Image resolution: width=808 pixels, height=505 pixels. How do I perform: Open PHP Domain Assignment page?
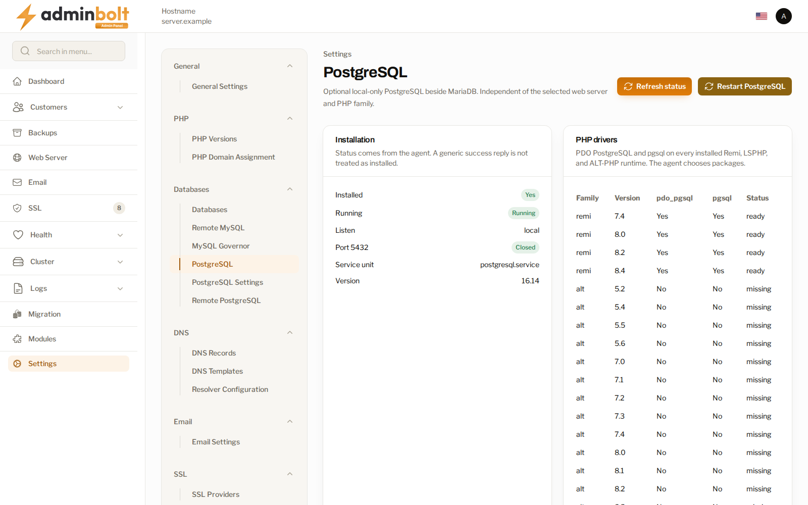click(x=233, y=157)
